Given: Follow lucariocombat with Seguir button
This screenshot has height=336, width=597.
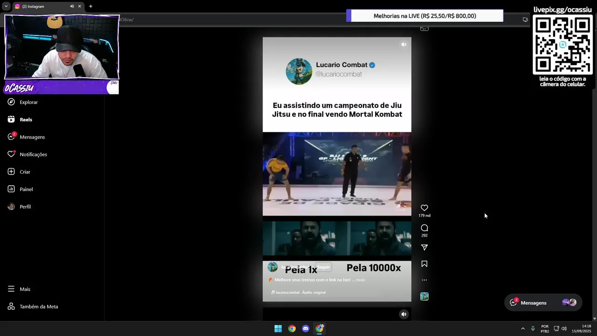Looking at the screenshot, I should click(x=323, y=267).
